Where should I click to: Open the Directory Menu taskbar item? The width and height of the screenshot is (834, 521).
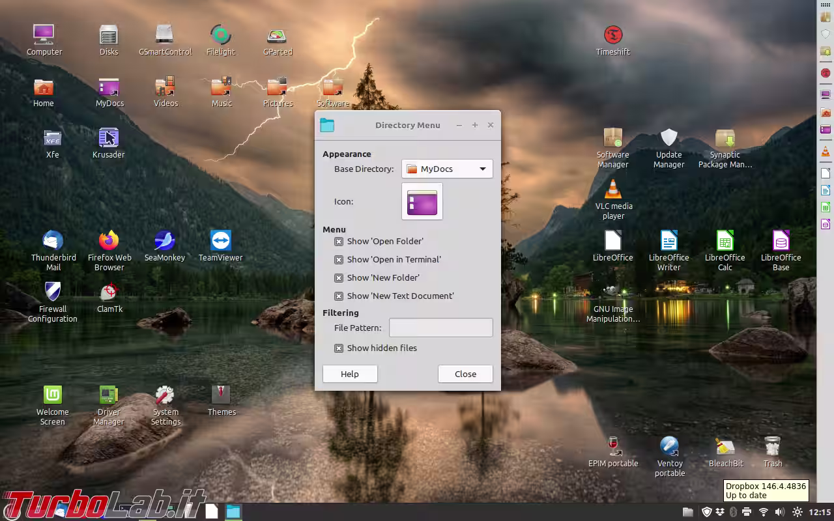233,512
